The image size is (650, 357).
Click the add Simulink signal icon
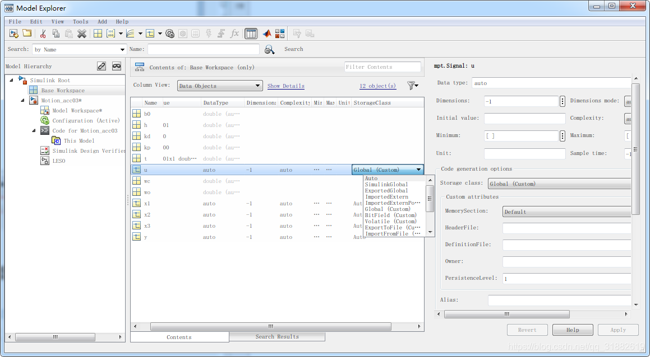[x=131, y=34]
